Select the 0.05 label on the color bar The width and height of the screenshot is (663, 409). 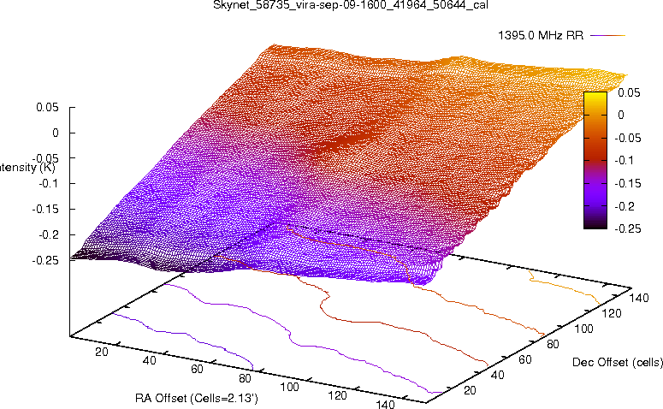[x=629, y=92]
